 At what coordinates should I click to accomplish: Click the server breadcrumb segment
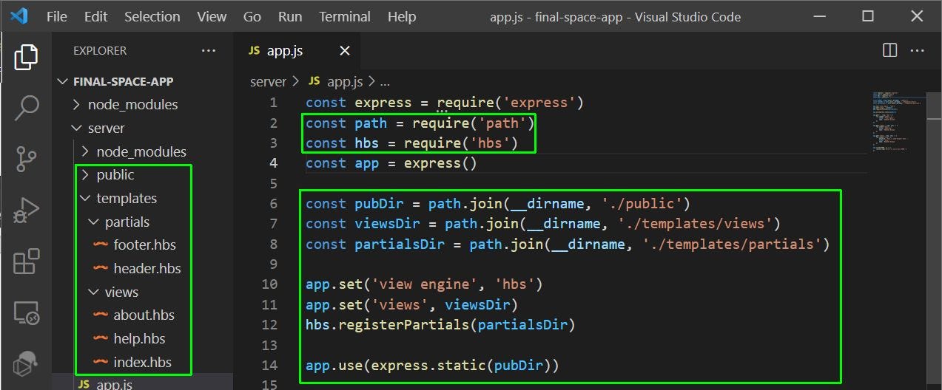(268, 81)
